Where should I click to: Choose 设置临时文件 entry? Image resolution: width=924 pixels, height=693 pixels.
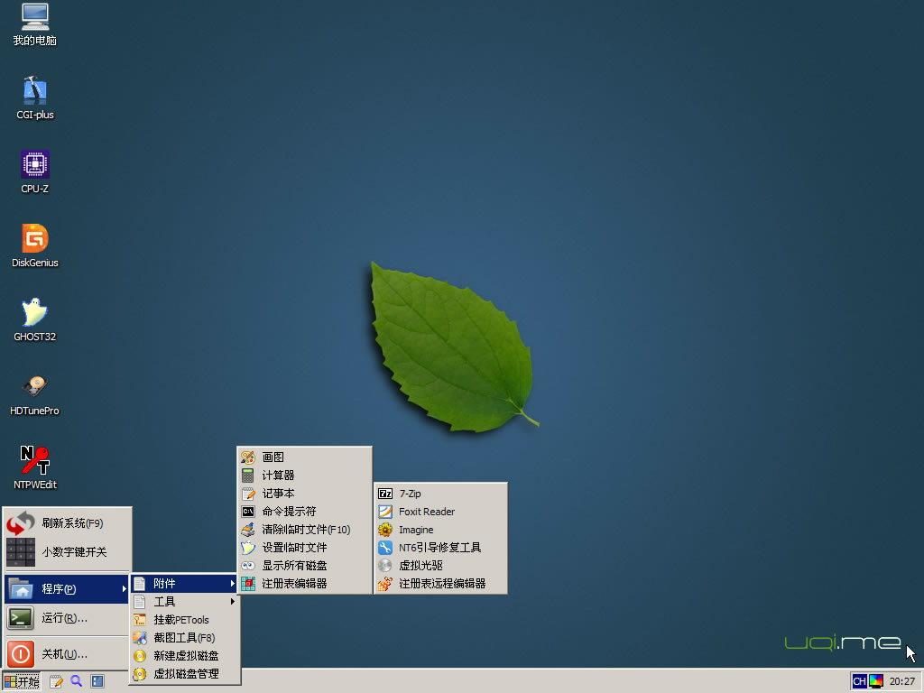pos(305,548)
